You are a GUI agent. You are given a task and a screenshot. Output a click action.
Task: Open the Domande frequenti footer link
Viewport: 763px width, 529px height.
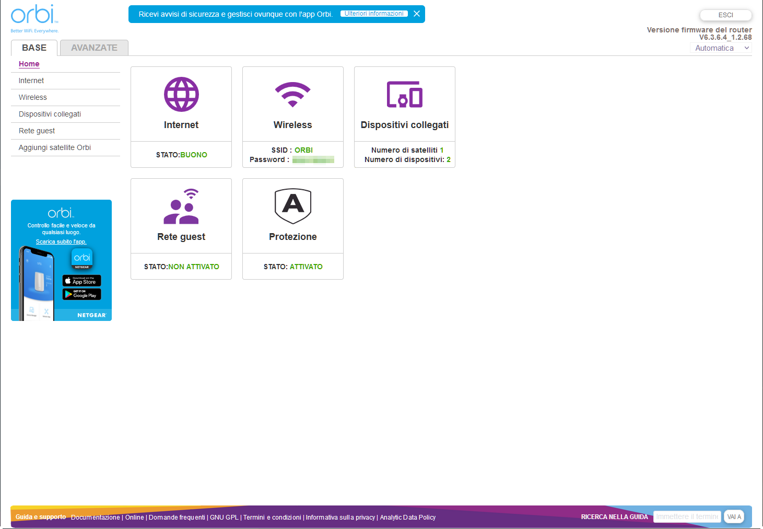pyautogui.click(x=177, y=517)
